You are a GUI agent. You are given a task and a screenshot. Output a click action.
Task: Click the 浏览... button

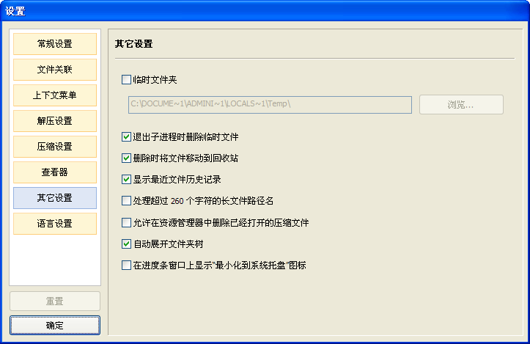point(461,104)
